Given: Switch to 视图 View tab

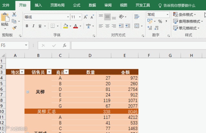Looking at the screenshot, I should (x=124, y=5).
